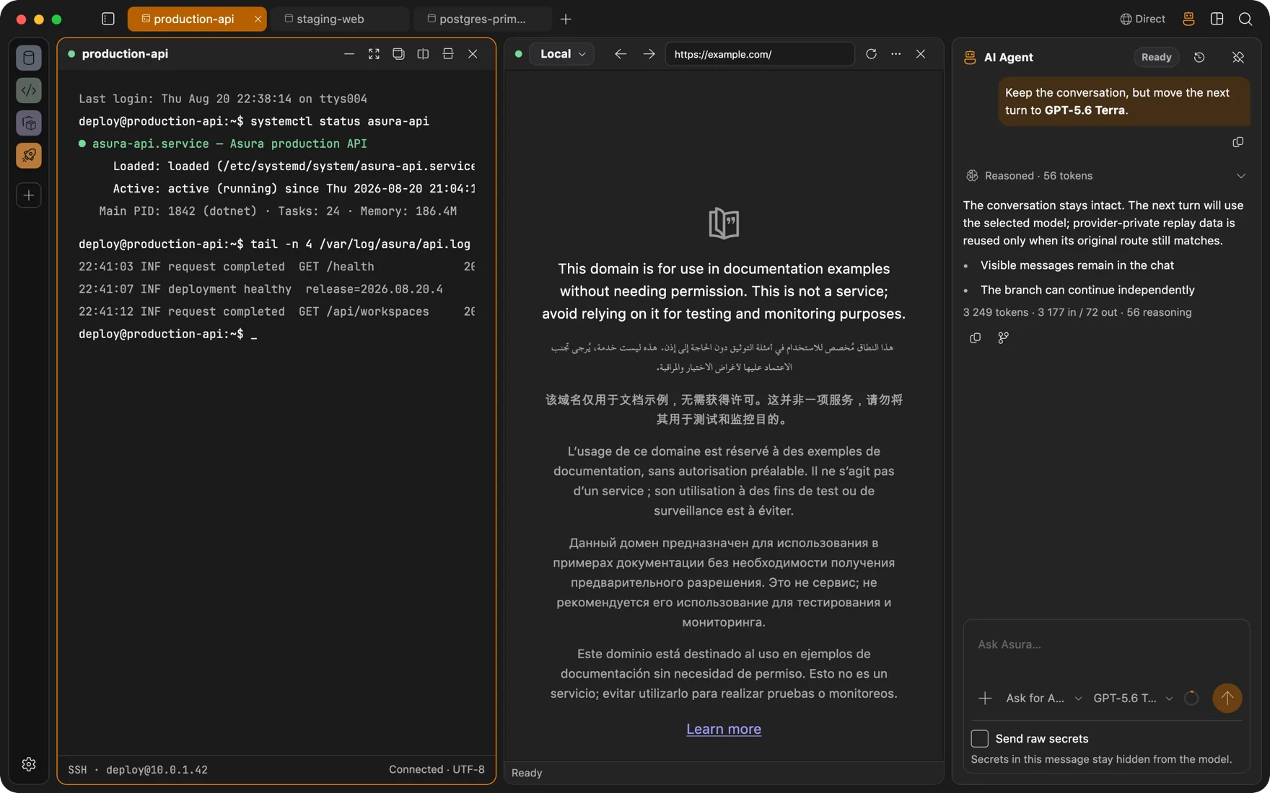Click the Ready status badge in AI Agent
The width and height of the screenshot is (1270, 793).
1156,57
